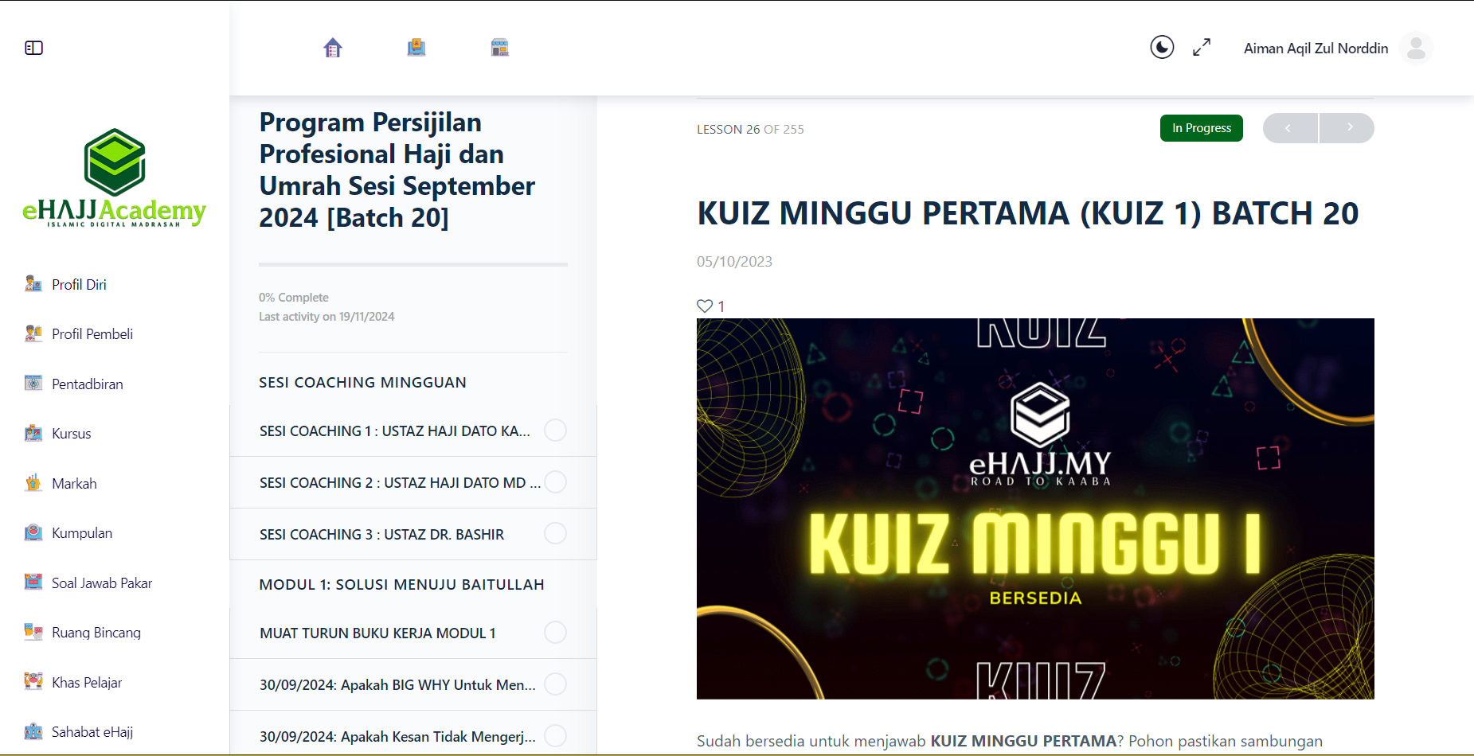Click the Sahabat eHajj icon
The width and height of the screenshot is (1474, 756).
pos(33,731)
